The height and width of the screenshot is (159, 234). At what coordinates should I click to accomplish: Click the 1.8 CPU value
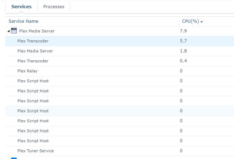(183, 51)
